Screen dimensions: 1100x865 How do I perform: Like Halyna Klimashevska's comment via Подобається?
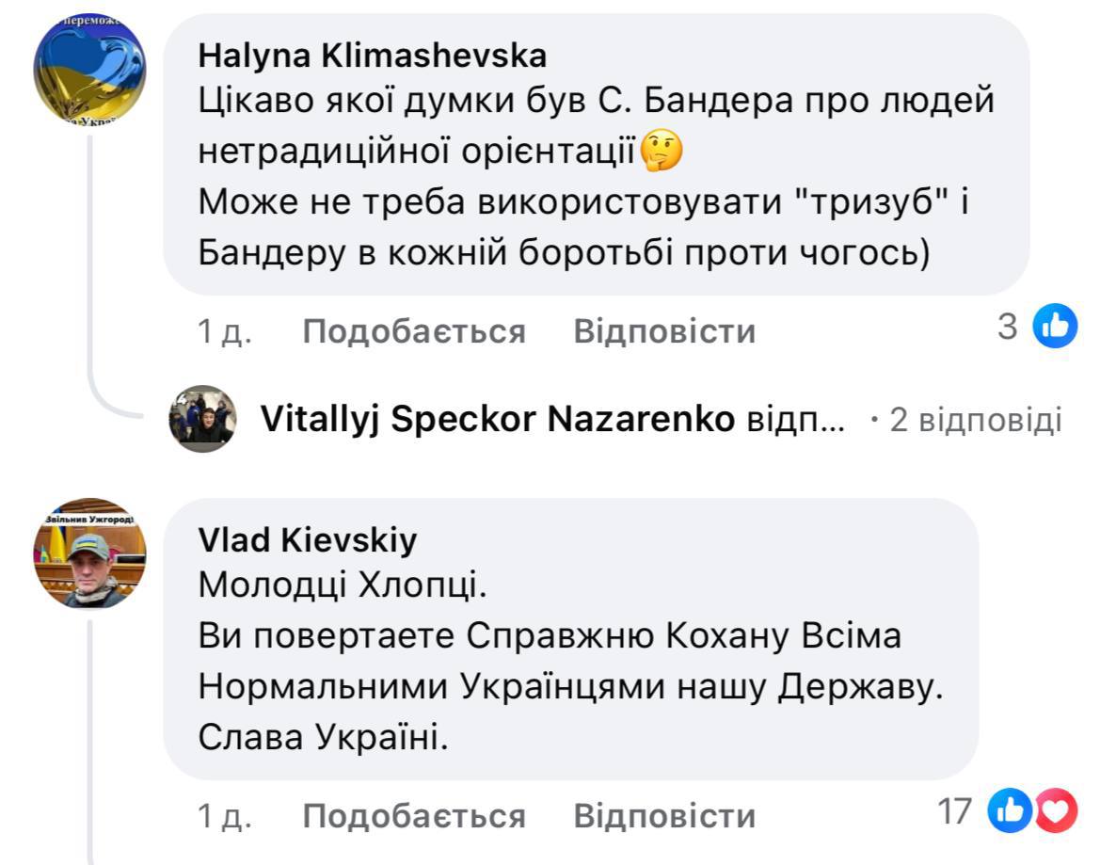[x=414, y=331]
